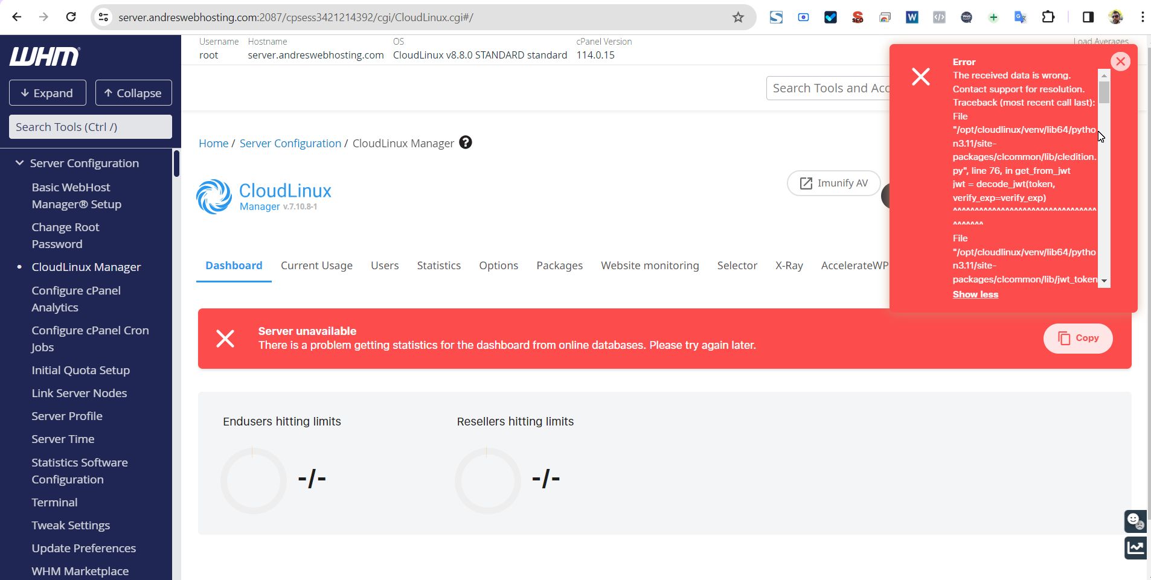Click the Resellers hitting limits gauge
Viewport: 1151px width, 580px height.
point(487,480)
